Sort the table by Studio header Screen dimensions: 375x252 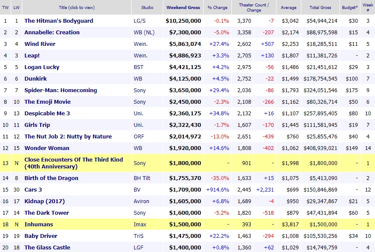click(147, 7)
